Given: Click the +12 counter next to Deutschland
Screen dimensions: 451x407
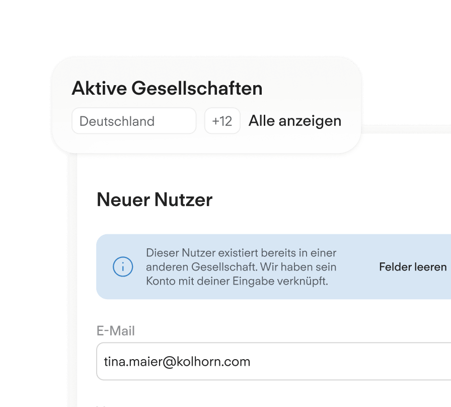Looking at the screenshot, I should [x=222, y=121].
